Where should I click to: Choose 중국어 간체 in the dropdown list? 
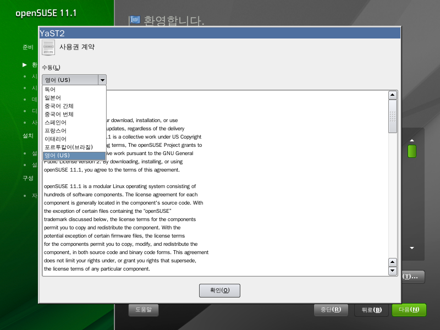tap(74, 106)
